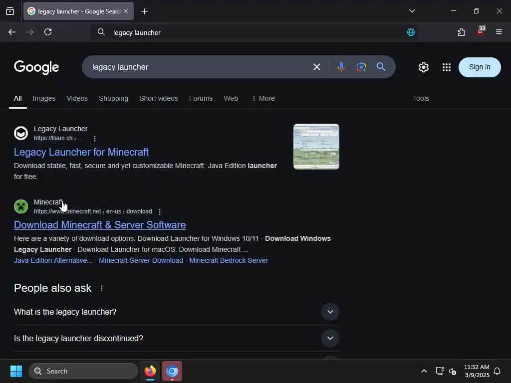The height and width of the screenshot is (383, 511).
Task: Click into the Google search input field
Action: pyautogui.click(x=199, y=67)
